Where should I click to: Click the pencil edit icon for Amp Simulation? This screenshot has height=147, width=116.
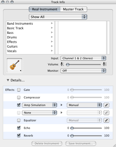pyautogui.click(x=106, y=105)
